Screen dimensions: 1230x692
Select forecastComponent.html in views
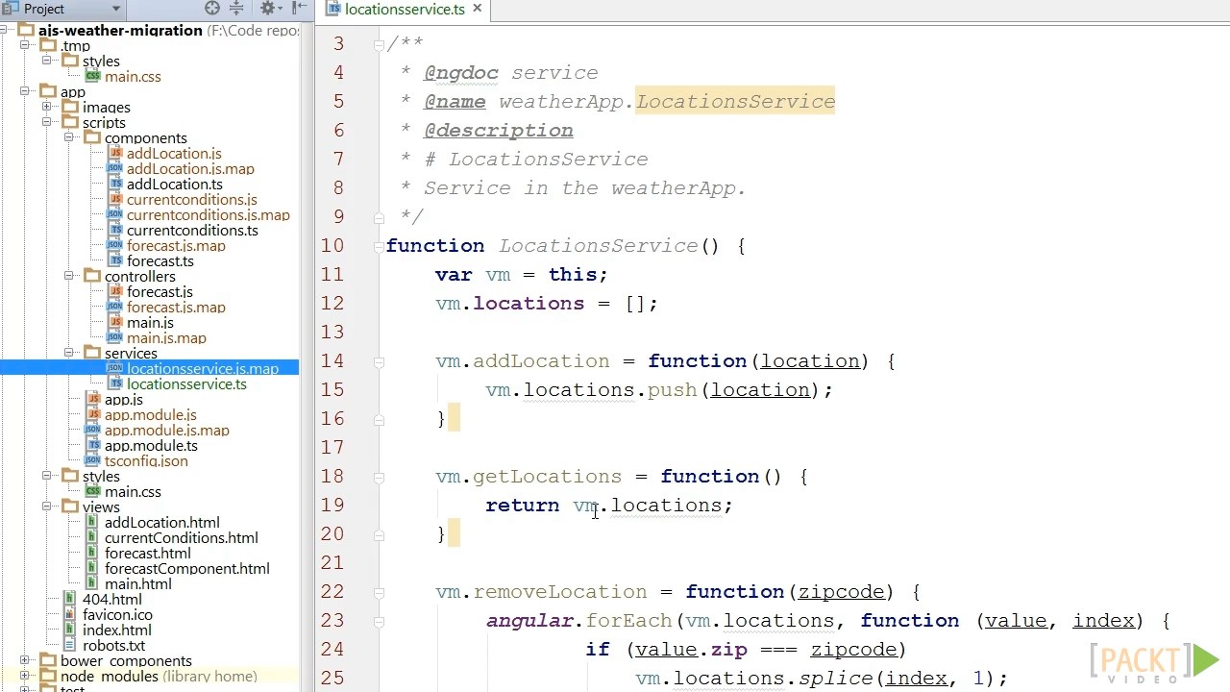(x=187, y=568)
